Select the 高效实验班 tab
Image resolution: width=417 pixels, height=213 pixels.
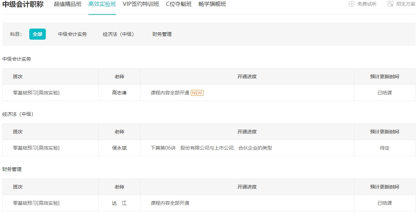pos(102,4)
